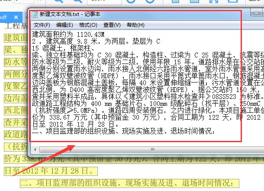264x191 pixels.
Task: Click the Notepad line starting 梁、独立柱基础均为
Action: [x=148, y=55]
